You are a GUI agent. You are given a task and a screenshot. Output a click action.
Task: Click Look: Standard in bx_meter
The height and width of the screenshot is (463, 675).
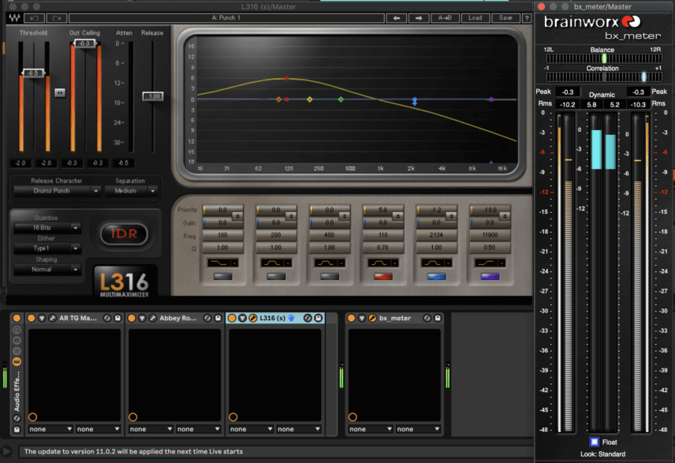602,454
